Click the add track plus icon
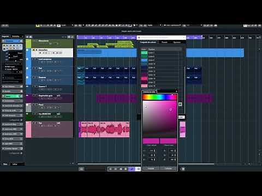Image resolution: width=262 pixels, height=196 pixels. click(x=27, y=37)
